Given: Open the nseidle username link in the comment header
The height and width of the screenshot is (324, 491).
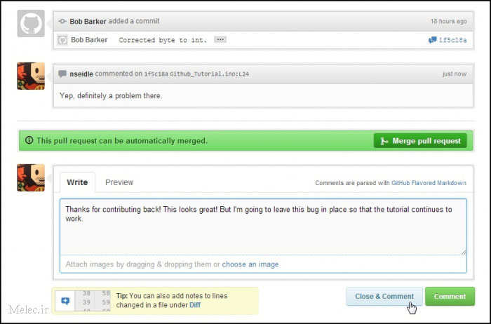Looking at the screenshot, I should [x=83, y=74].
